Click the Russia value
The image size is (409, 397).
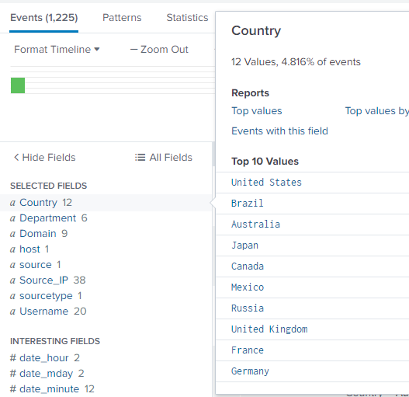(x=248, y=308)
